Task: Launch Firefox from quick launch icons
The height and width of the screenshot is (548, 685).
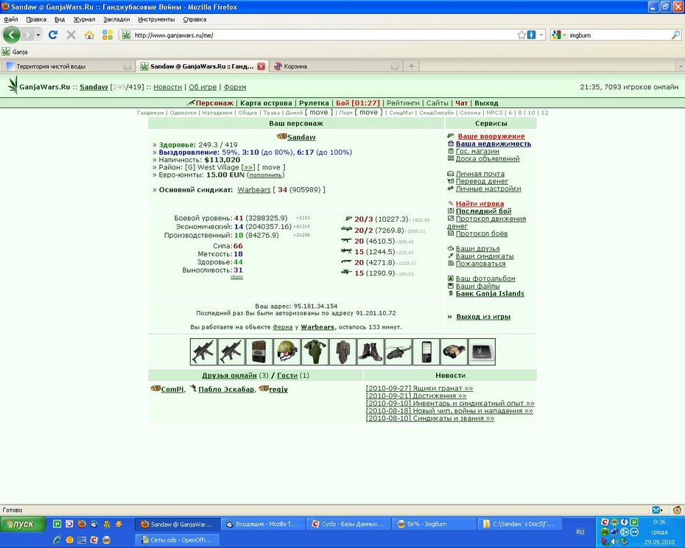Action: point(82,524)
